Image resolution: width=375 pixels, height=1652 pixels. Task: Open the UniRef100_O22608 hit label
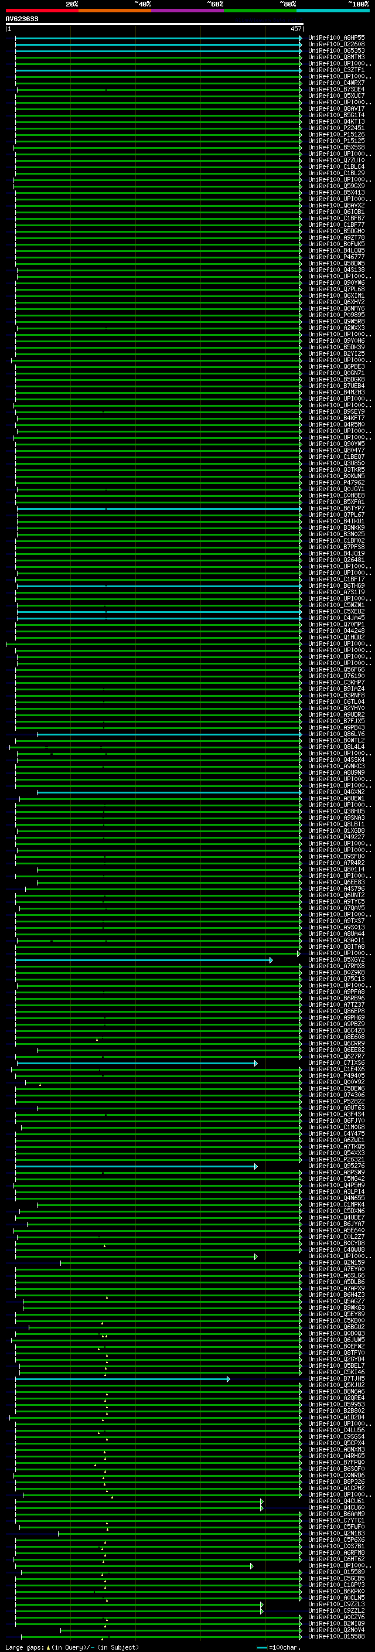[x=336, y=45]
